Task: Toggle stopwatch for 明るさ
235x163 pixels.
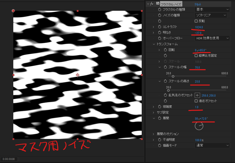Action: (160, 33)
